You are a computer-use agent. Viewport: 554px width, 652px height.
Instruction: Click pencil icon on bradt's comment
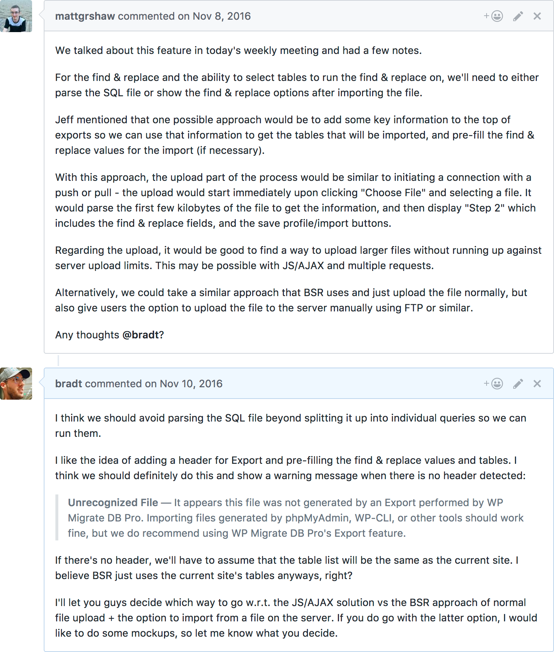(518, 384)
